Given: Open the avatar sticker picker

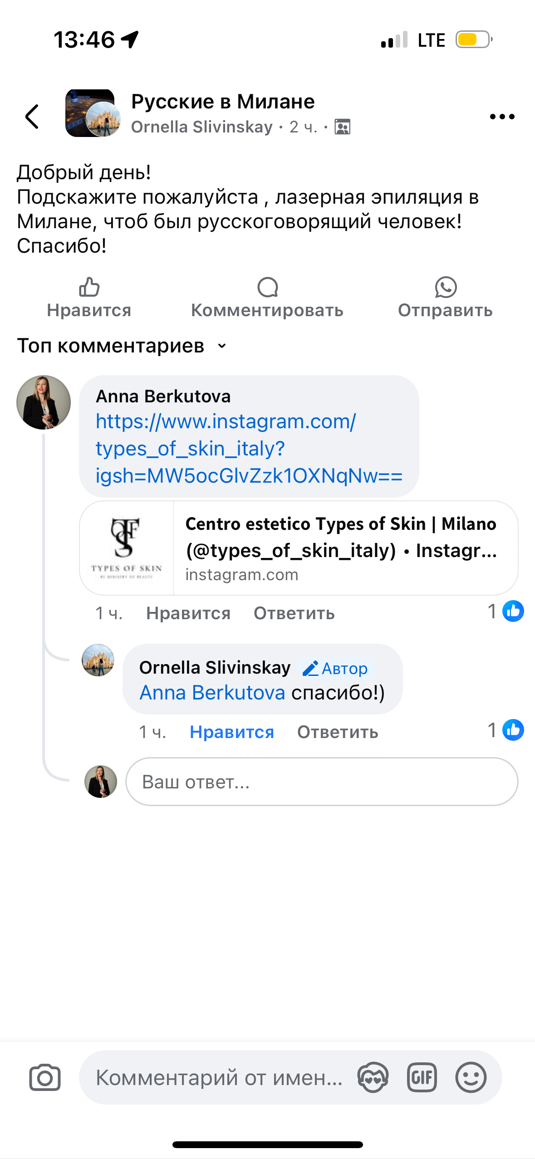Looking at the screenshot, I should 373,1078.
